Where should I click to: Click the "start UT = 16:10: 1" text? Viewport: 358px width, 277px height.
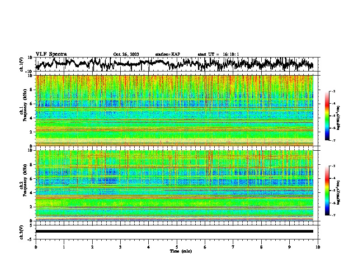(218, 54)
